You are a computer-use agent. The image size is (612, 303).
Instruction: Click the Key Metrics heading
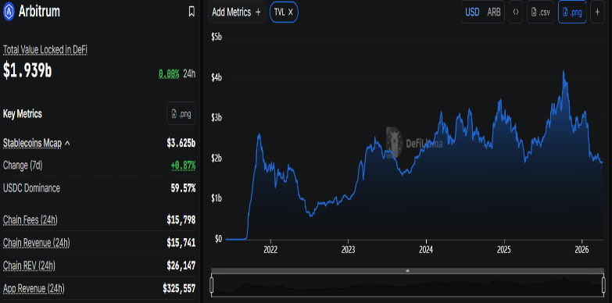click(22, 114)
